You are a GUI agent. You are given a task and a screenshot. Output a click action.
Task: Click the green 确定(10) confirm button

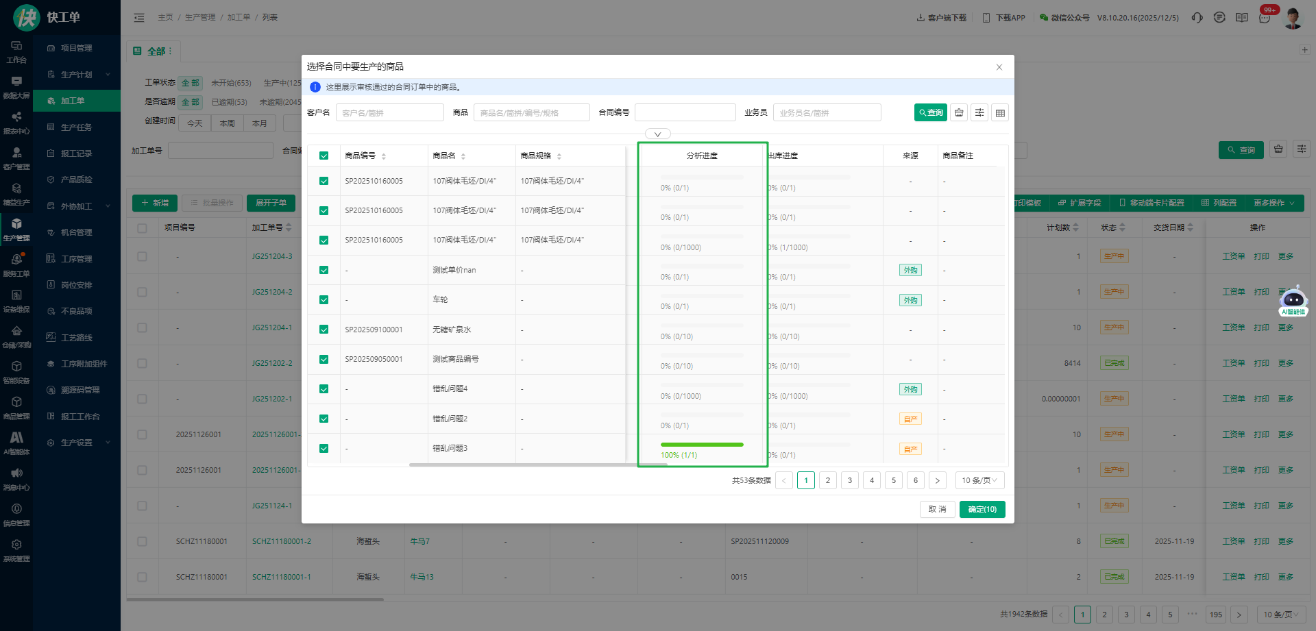pos(982,510)
